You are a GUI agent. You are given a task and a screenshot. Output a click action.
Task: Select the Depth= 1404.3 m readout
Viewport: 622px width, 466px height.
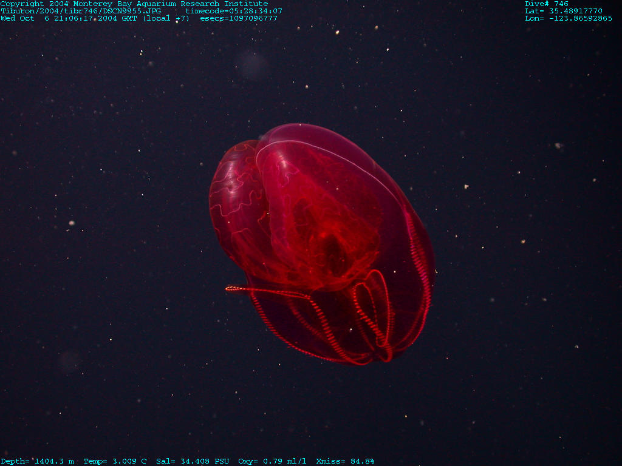(38, 461)
